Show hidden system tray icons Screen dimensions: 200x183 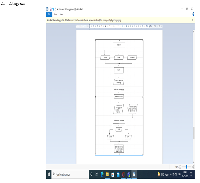tap(171, 174)
